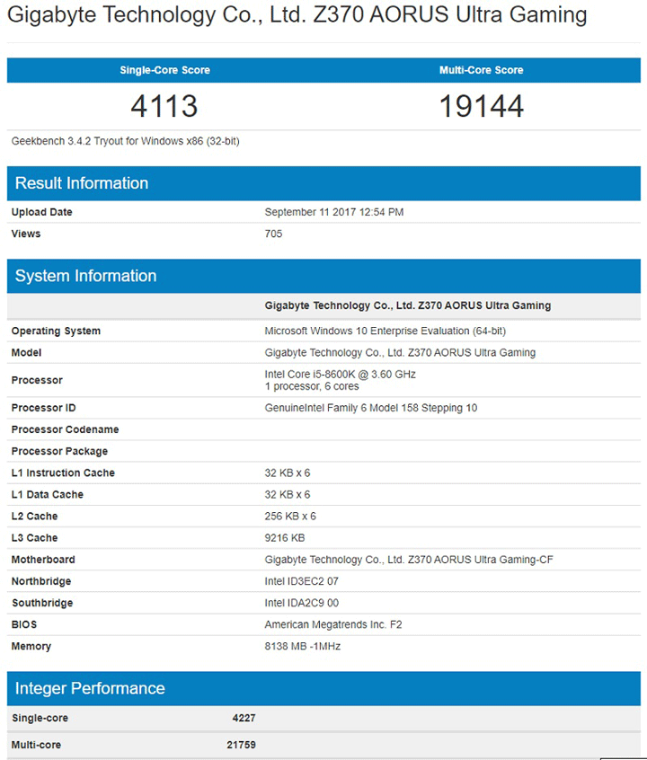
Task: Click the L3 Cache label
Action: [x=34, y=537]
